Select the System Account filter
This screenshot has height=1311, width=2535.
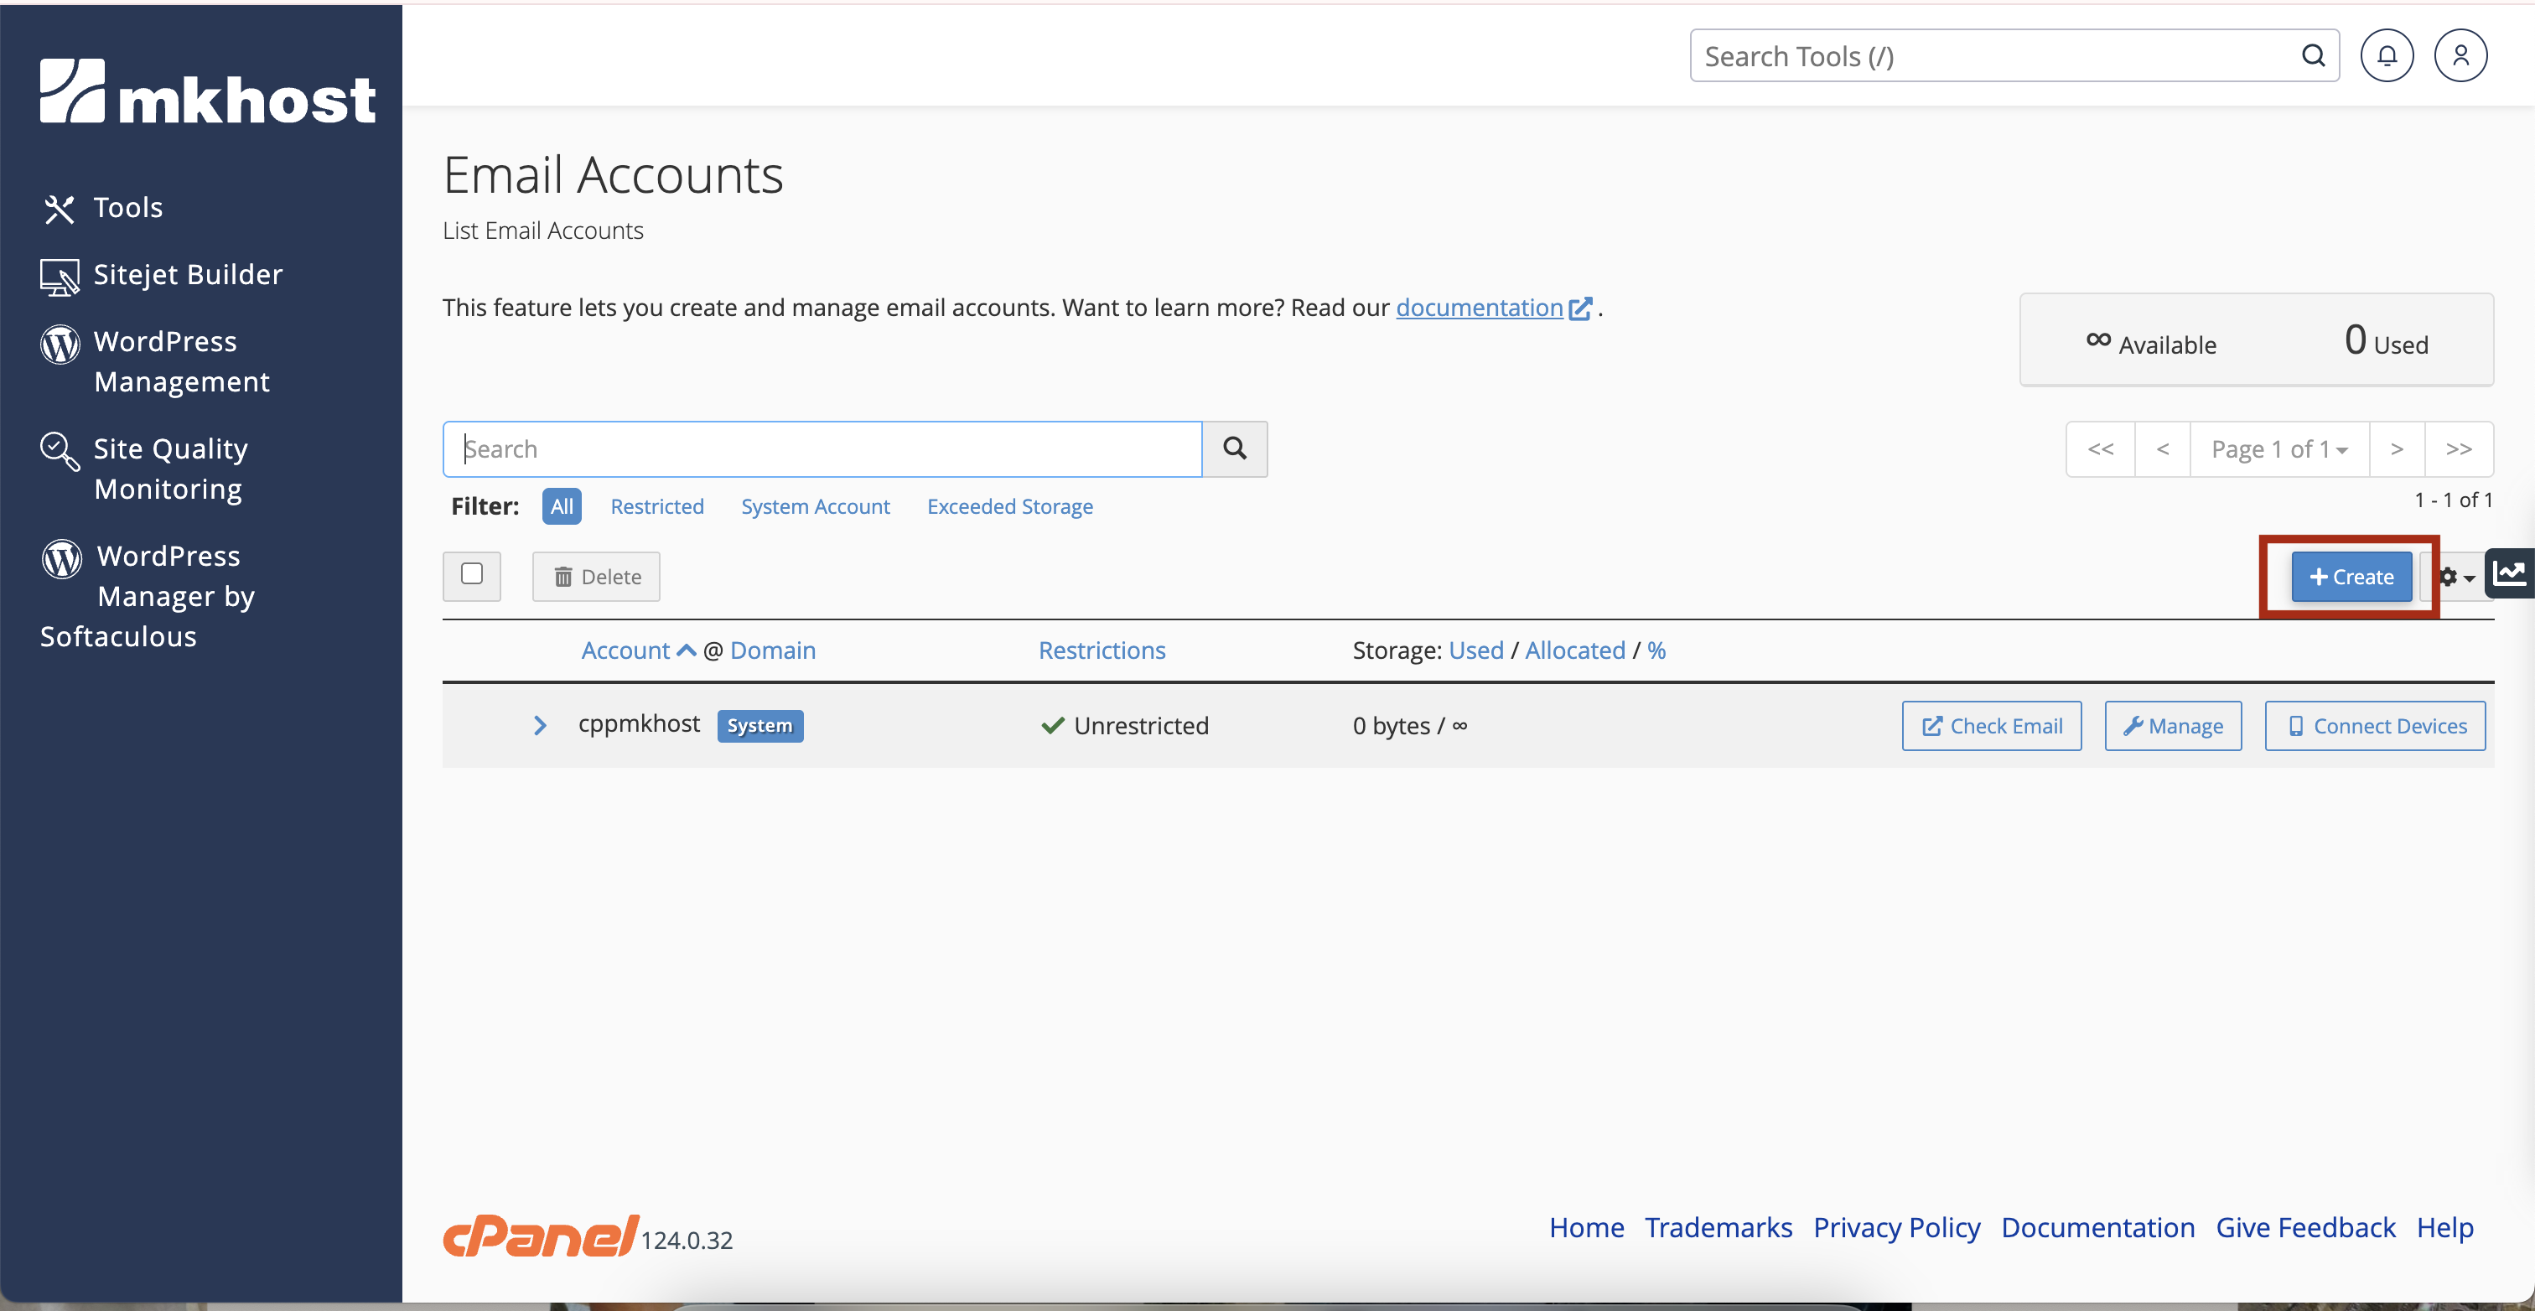[x=815, y=506]
